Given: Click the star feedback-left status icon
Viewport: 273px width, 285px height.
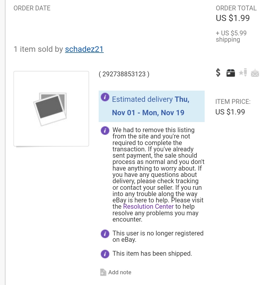Looking at the screenshot, I should coord(243,73).
